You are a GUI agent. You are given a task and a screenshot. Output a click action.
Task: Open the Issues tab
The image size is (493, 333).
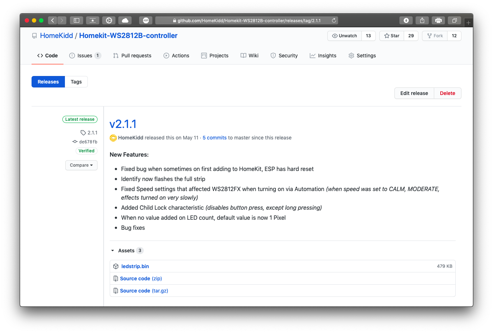tap(85, 56)
